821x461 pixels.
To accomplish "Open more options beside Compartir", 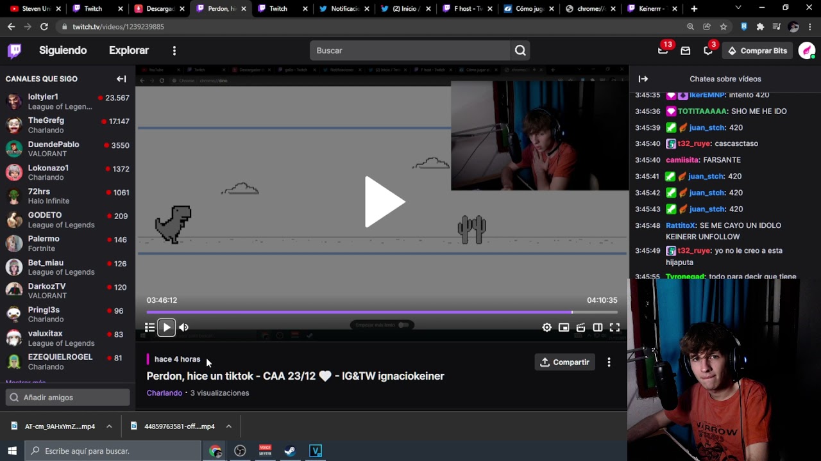I will [609, 362].
